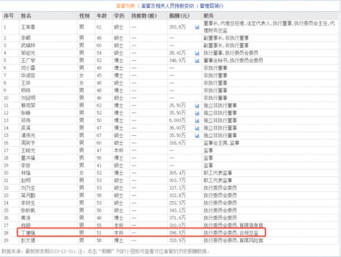341x257 pixels.
Task: Click the 持股数(股) column header
Action: pyautogui.click(x=144, y=16)
